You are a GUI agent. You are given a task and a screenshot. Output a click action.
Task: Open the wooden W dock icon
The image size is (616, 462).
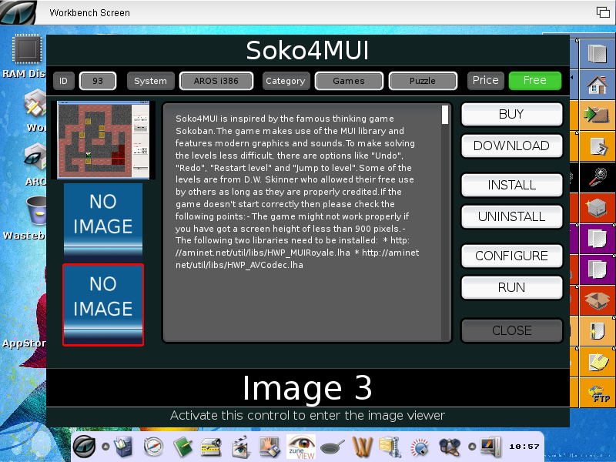362,447
